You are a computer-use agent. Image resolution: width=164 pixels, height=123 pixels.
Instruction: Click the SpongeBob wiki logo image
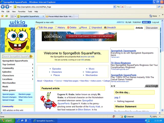(x=18, y=40)
